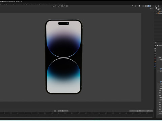Viewport: 162px width, 121px height.
Task: Click frame 100 on the timeline ruler
Action: pos(45,113)
